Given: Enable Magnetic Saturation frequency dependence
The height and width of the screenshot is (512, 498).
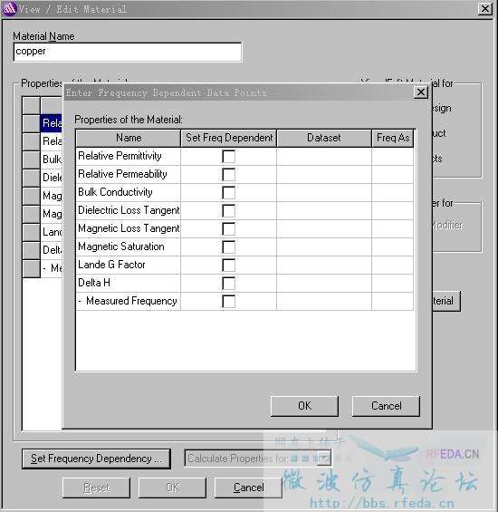Looking at the screenshot, I should (x=228, y=246).
